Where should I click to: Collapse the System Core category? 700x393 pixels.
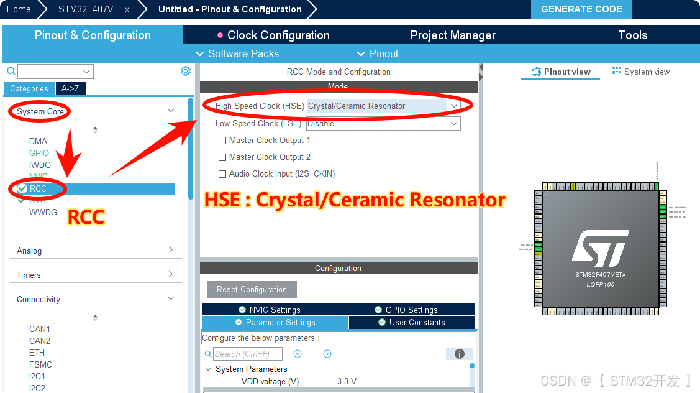pos(171,111)
